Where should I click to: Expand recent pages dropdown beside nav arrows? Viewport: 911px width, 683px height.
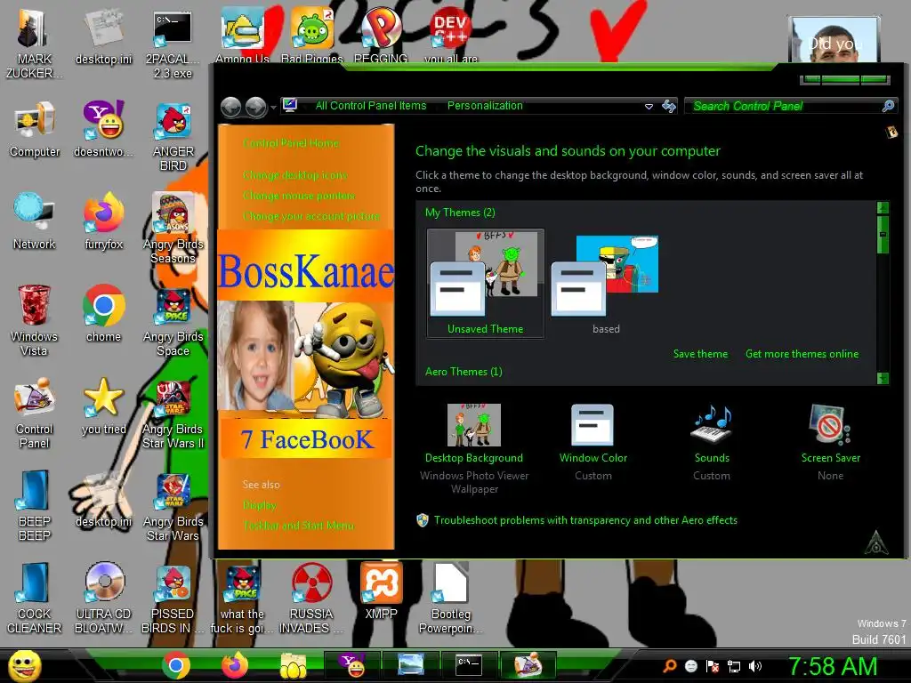pos(273,108)
